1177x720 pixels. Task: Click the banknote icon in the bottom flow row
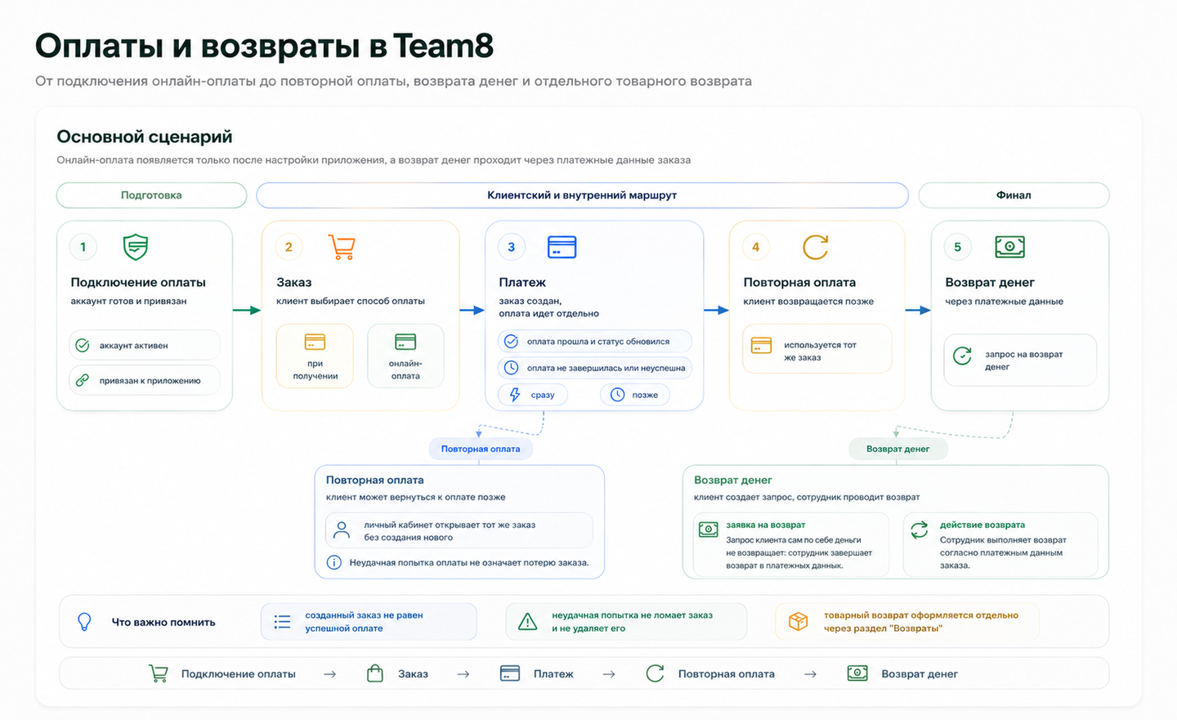click(857, 673)
